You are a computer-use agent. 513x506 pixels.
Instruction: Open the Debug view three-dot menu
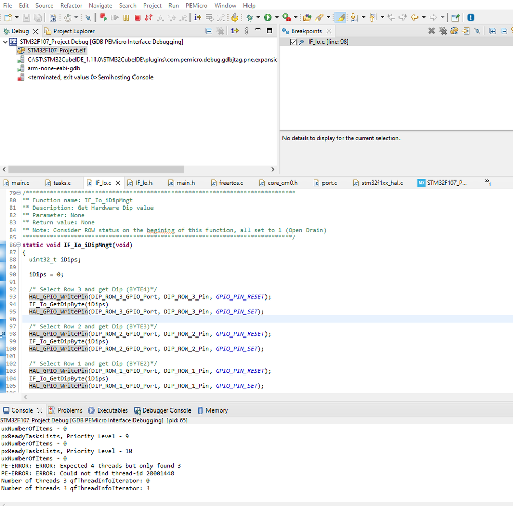(x=246, y=31)
